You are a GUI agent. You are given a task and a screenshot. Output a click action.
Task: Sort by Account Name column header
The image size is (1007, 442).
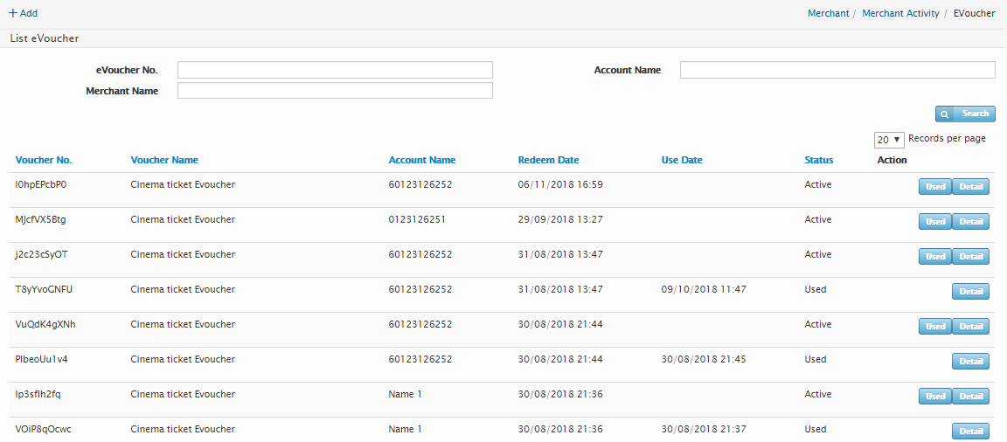[422, 160]
